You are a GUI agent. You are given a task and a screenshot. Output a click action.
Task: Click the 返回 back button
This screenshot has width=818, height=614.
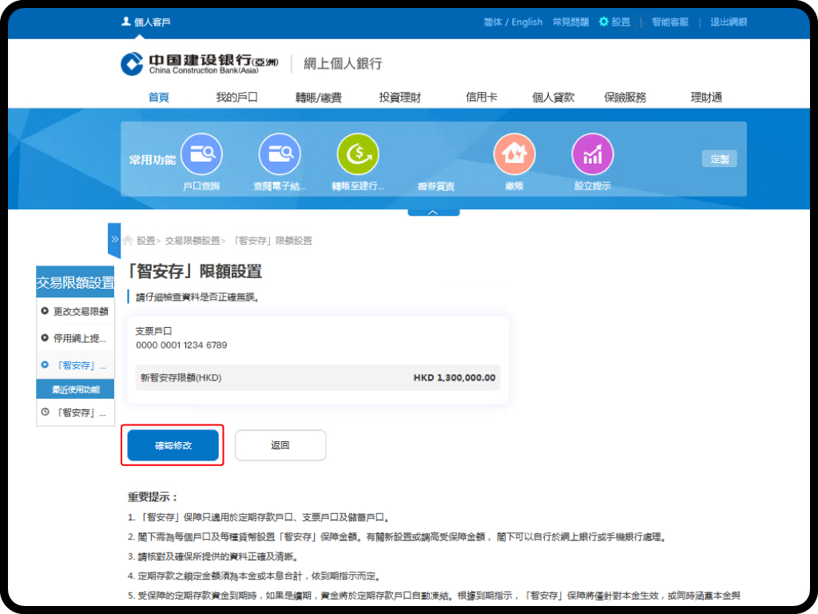[280, 445]
